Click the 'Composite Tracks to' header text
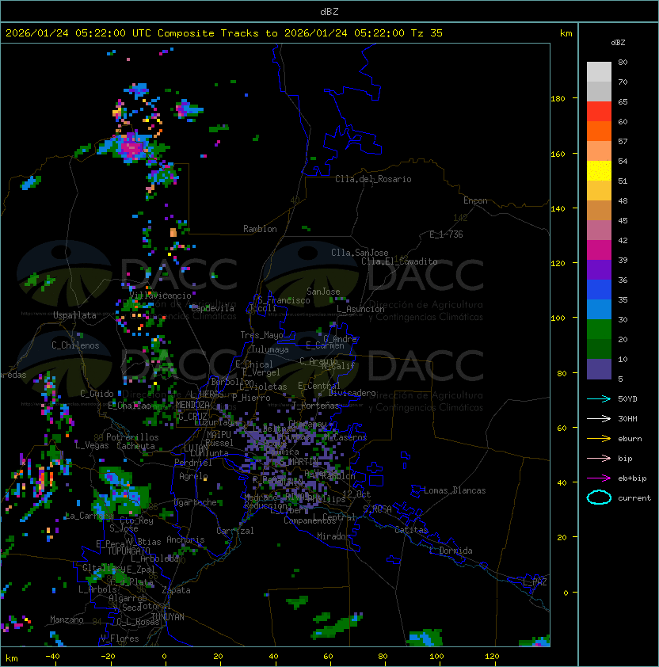659x667 pixels. point(219,33)
